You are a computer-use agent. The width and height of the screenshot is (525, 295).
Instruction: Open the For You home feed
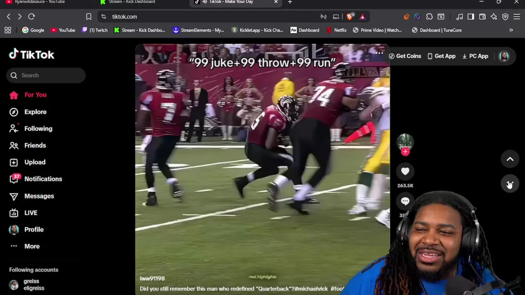[x=28, y=95]
